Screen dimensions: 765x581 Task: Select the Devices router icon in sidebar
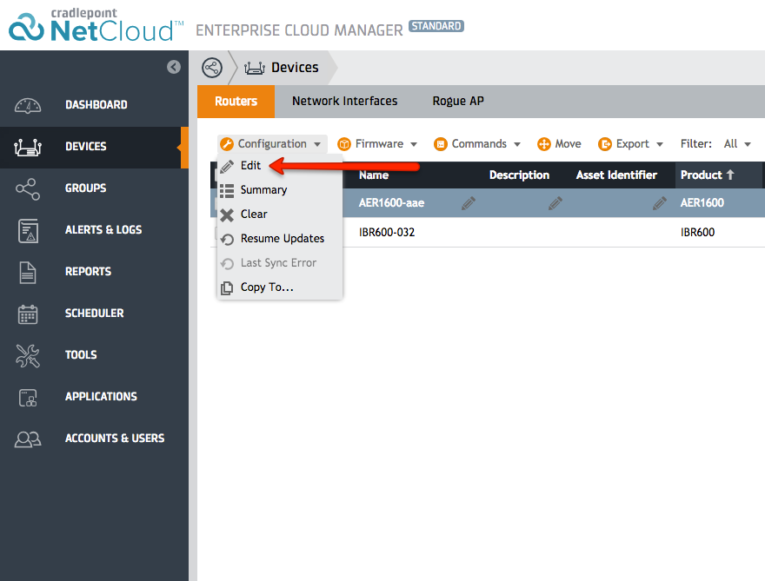[x=28, y=147]
